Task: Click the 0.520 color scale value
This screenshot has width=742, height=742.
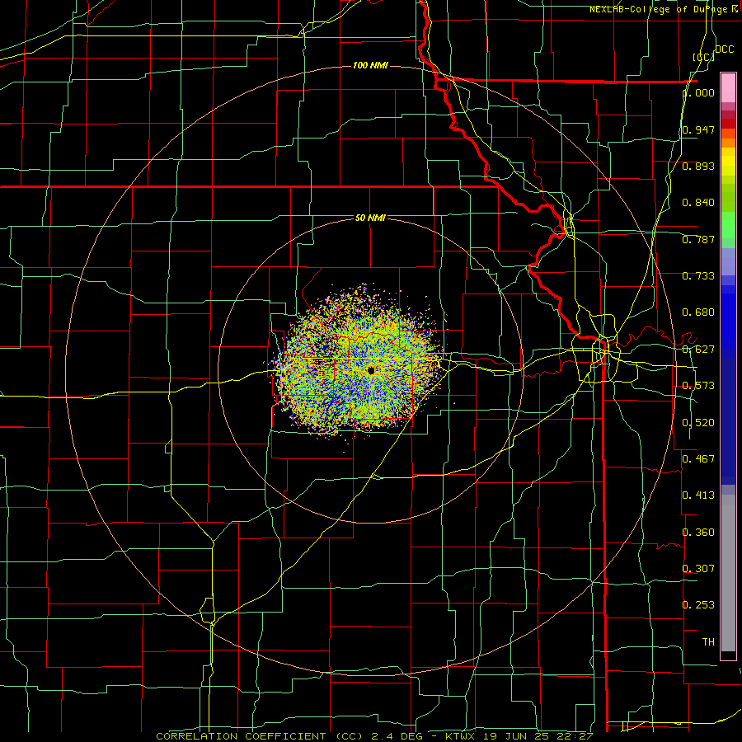Action: pyautogui.click(x=698, y=423)
